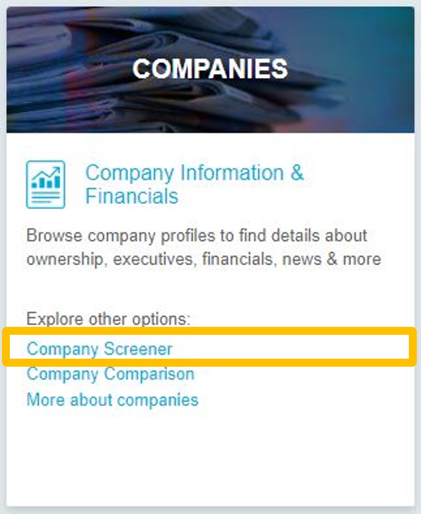Click the "ownership, executives, financials" description line

[203, 259]
